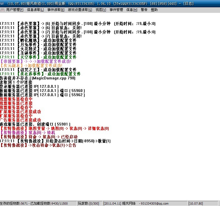Open the 帮助 menu
This screenshot has width=220, height=206.
[154, 10]
